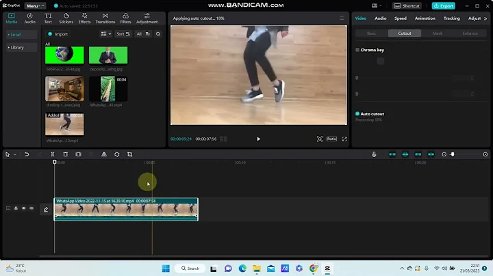
Task: Zoom out the timeline
Action: tap(444, 154)
